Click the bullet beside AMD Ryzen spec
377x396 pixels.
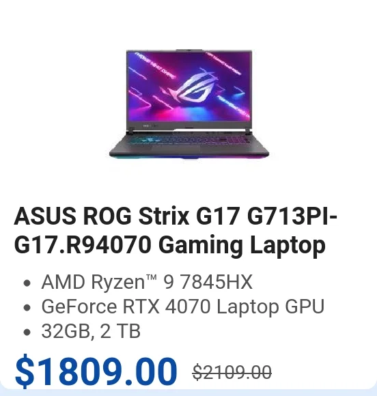click(27, 283)
